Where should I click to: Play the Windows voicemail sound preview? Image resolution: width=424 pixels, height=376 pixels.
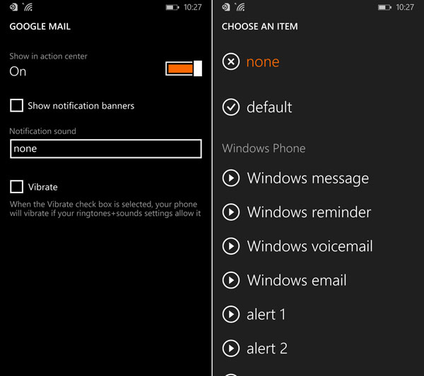click(x=231, y=246)
